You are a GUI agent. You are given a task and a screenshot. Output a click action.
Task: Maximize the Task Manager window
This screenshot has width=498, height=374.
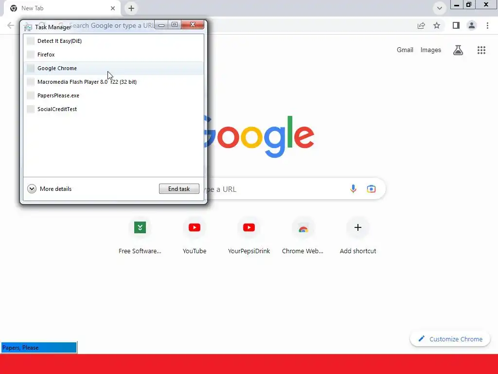click(175, 24)
